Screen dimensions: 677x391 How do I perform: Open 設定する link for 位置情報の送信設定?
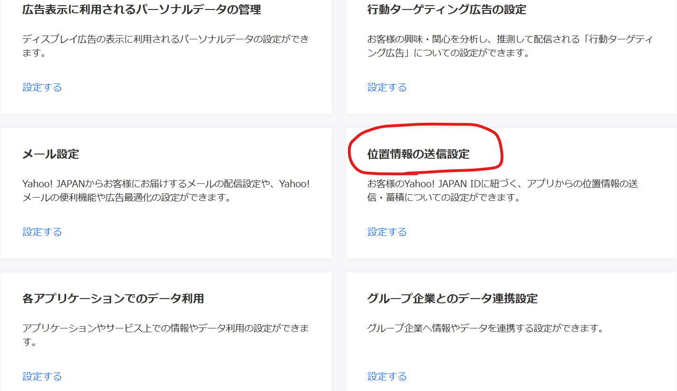click(x=387, y=232)
